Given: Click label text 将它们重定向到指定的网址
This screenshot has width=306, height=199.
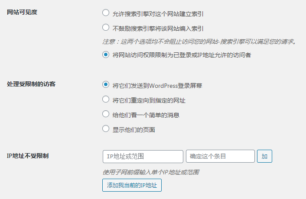Looking at the screenshot, I should tap(149, 100).
